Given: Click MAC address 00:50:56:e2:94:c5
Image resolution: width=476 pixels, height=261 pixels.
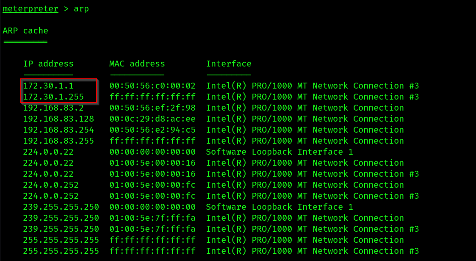Looking at the screenshot, I should [x=152, y=130].
